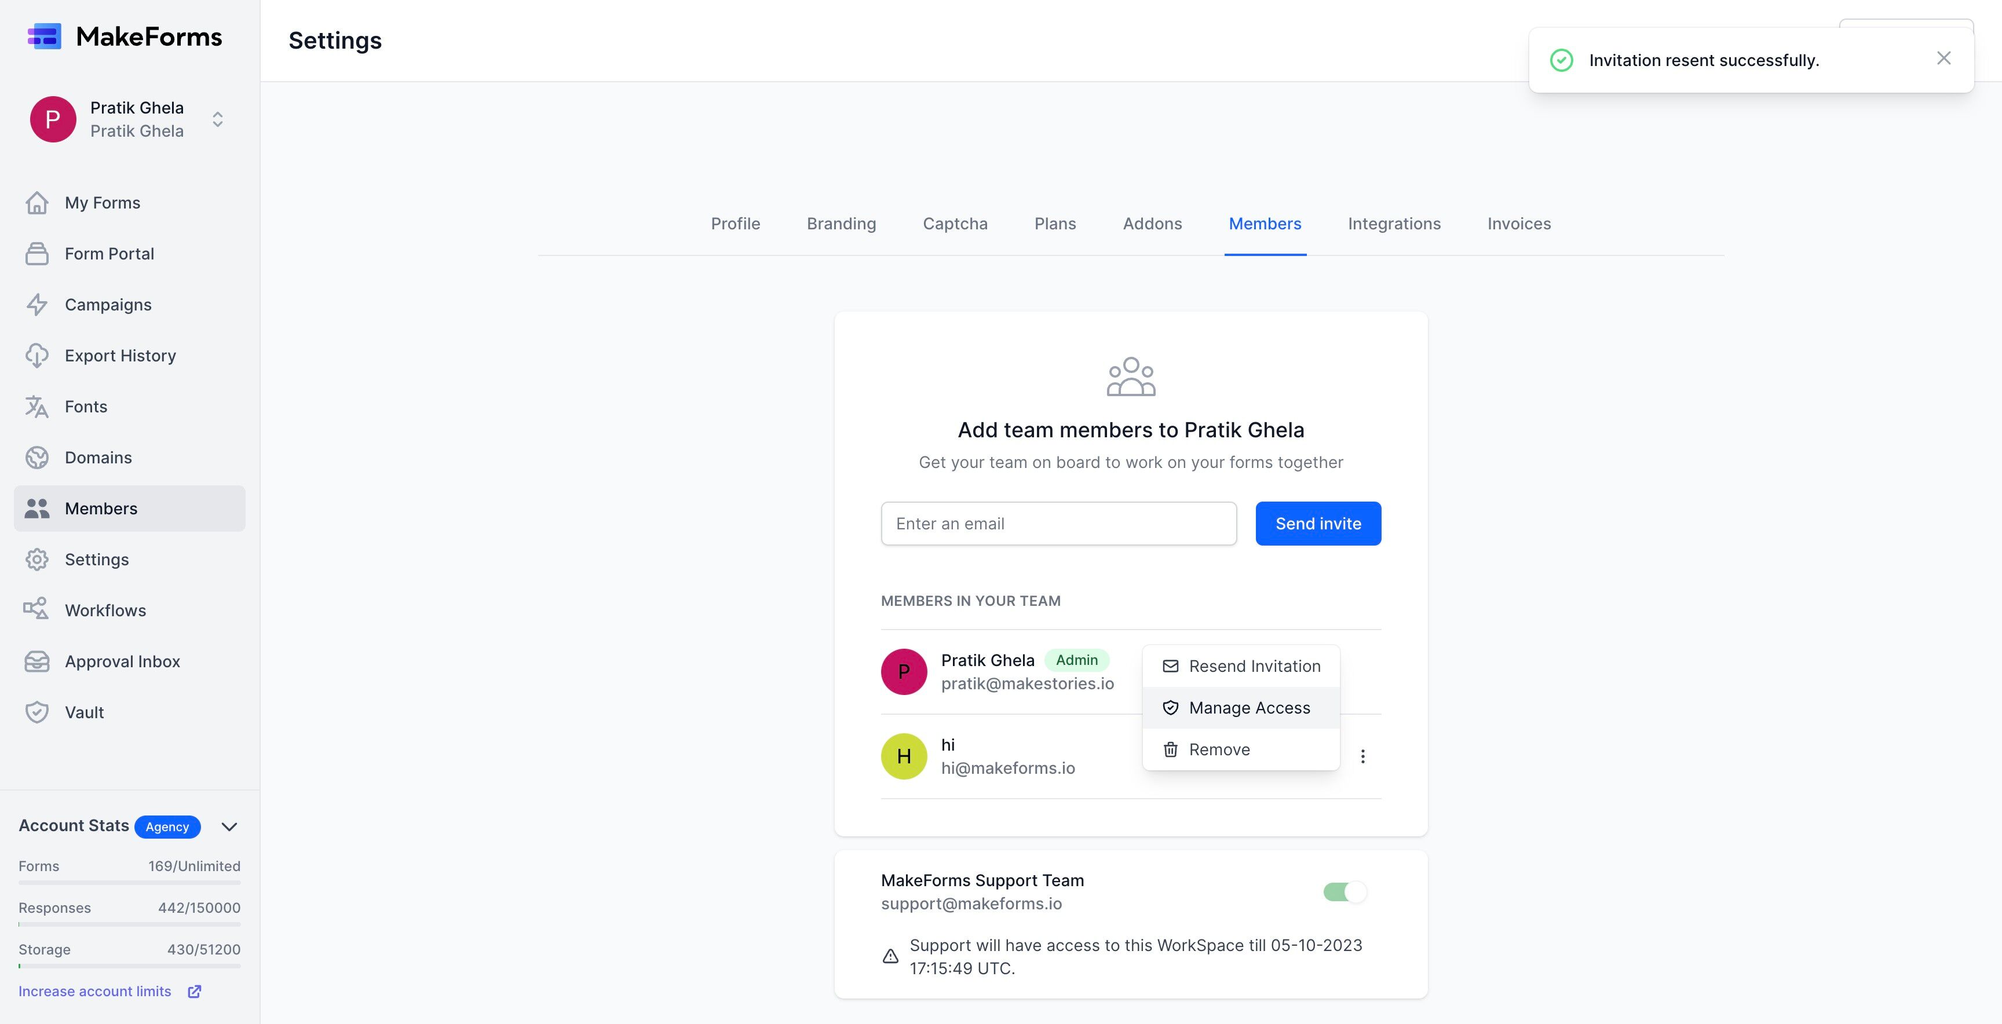Click the team group icon above heading
2002x1024 pixels.
(1131, 377)
